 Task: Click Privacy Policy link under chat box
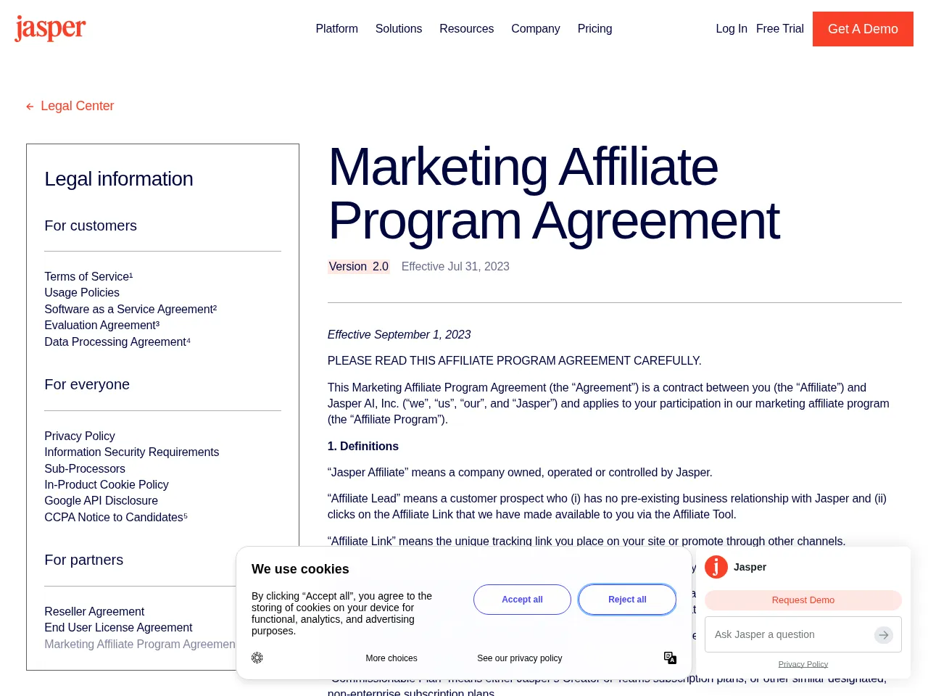coord(803,664)
